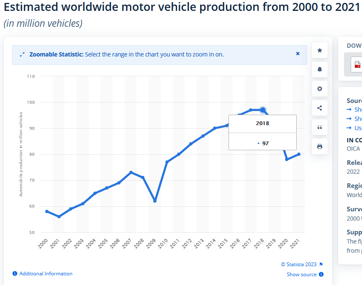Click the info icon beside Additional Information

15,273
